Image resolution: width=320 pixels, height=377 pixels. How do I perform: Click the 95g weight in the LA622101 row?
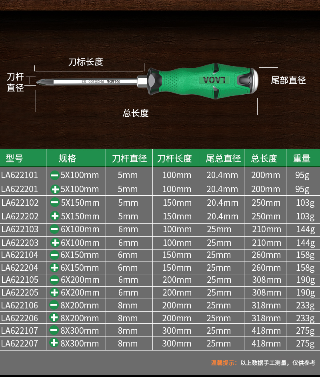pos(302,176)
